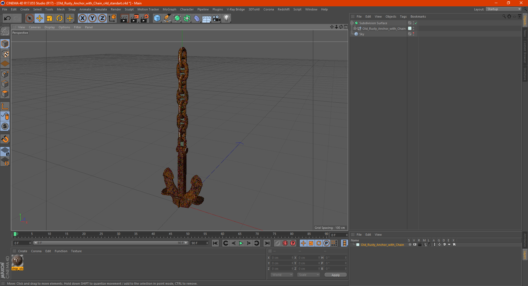This screenshot has width=528, height=286.
Task: Activate the Scale tool
Action: (50, 18)
